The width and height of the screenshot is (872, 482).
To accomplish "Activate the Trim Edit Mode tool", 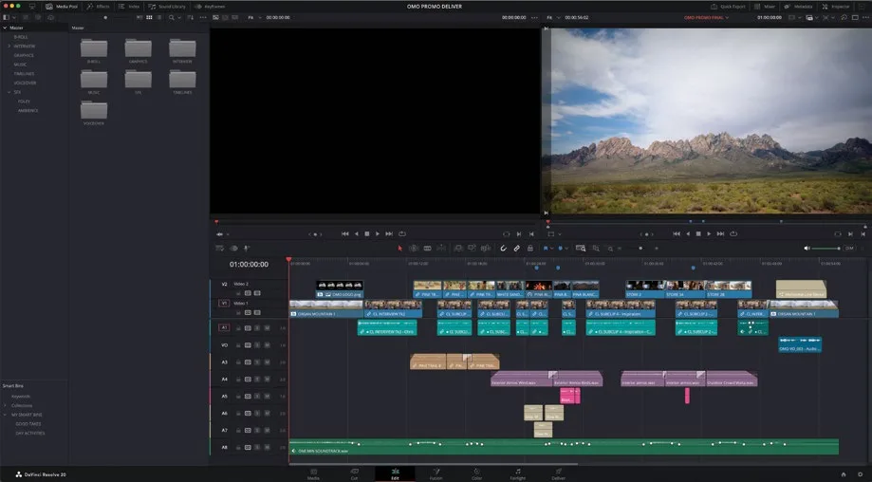I will coord(414,248).
